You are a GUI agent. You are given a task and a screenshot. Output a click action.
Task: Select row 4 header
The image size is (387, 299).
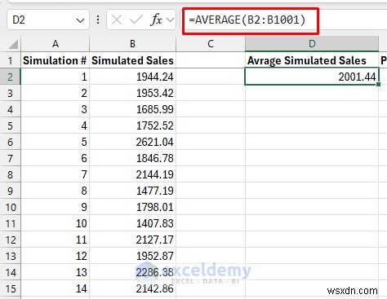point(11,109)
